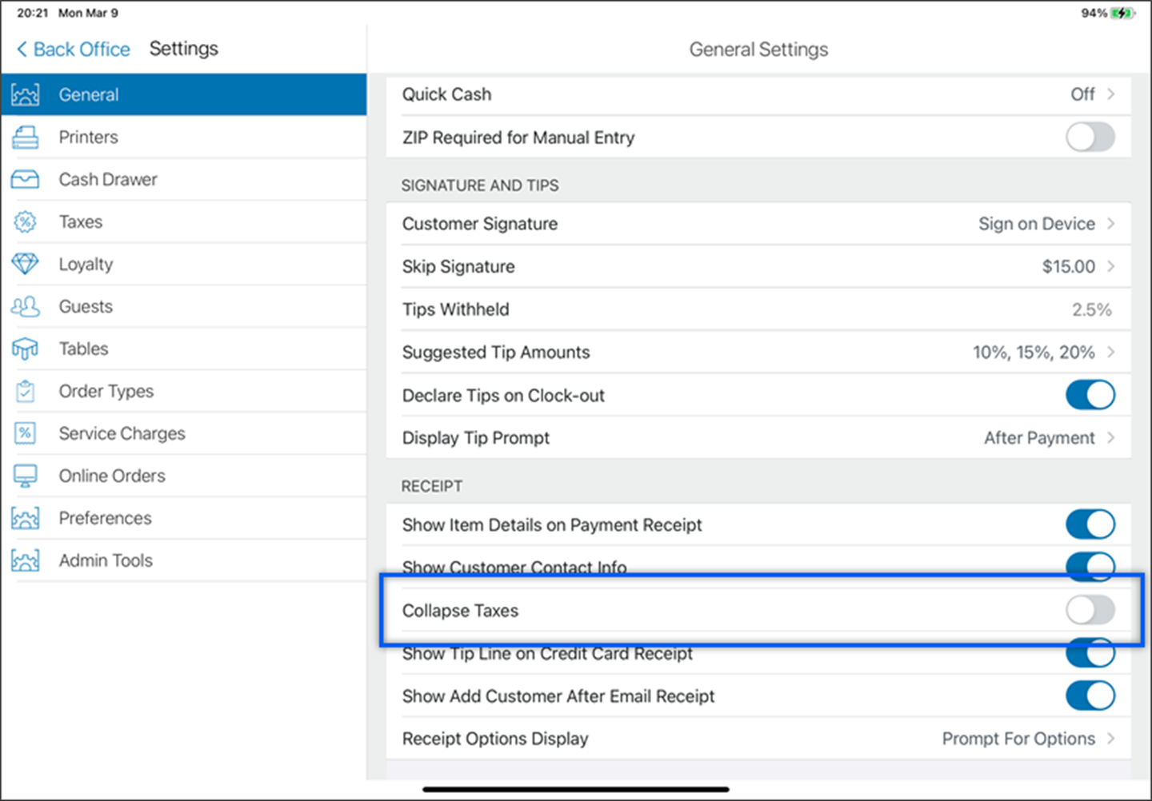Screen dimensions: 1152x801
Task: Click the Printers printer icon
Action: click(25, 137)
